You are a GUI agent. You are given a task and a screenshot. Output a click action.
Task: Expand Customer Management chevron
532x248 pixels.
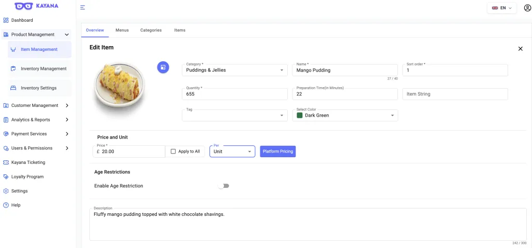point(67,105)
